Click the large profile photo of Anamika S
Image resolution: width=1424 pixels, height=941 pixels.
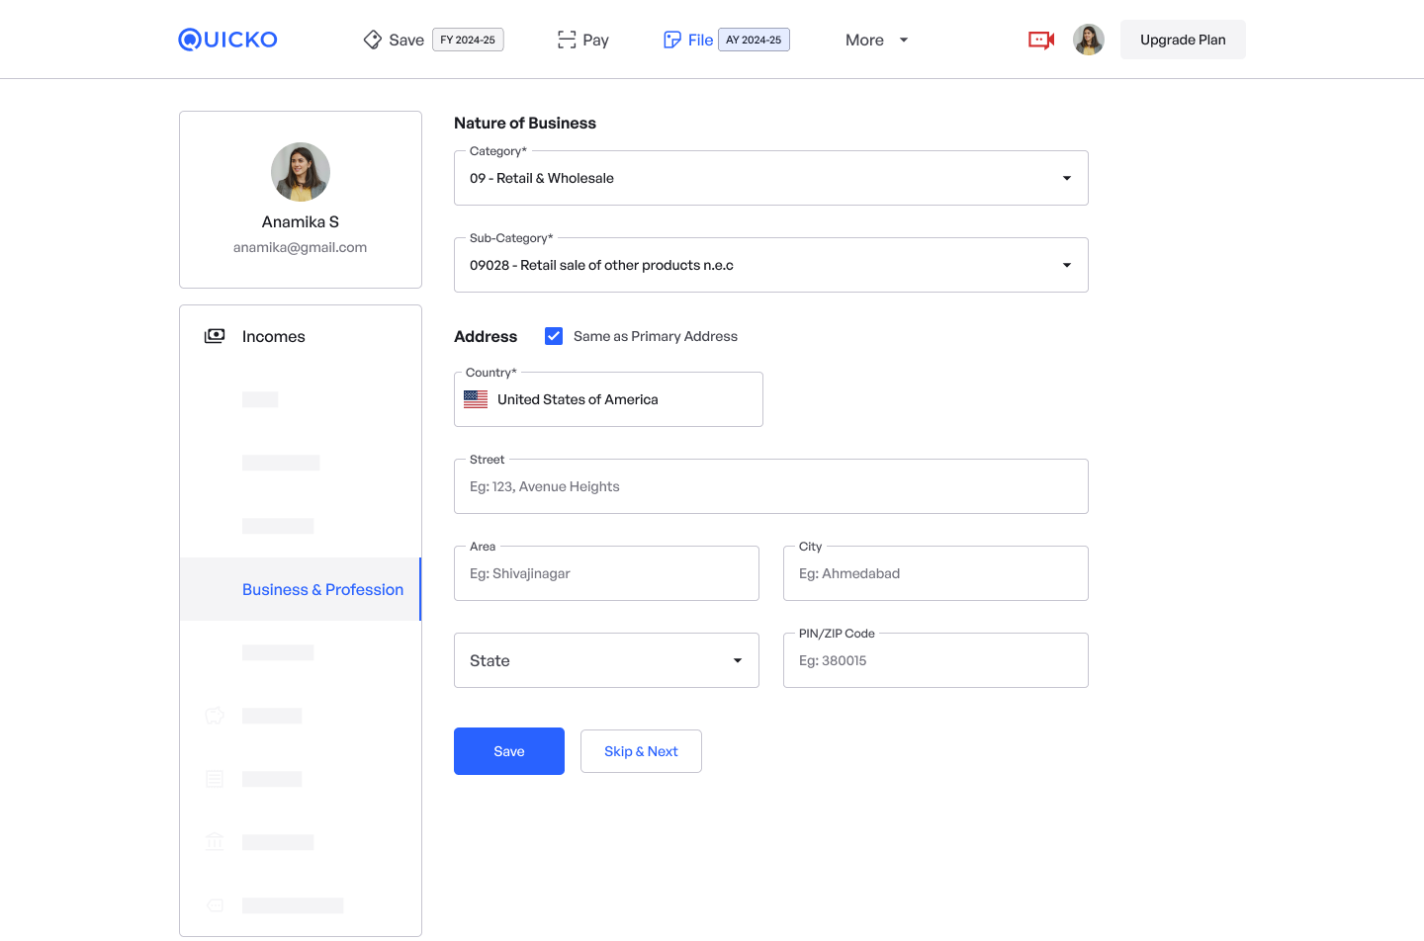(x=301, y=172)
